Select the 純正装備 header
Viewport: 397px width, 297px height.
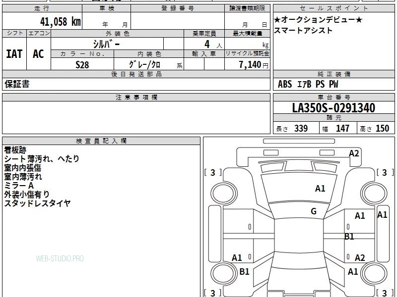click(x=333, y=74)
